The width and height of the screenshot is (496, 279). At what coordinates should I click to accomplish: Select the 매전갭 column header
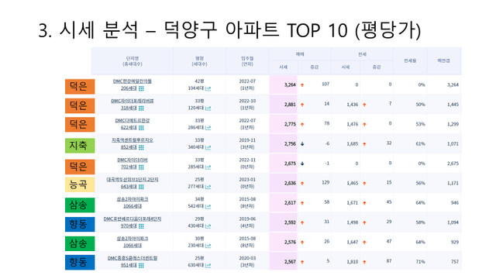[443, 60]
